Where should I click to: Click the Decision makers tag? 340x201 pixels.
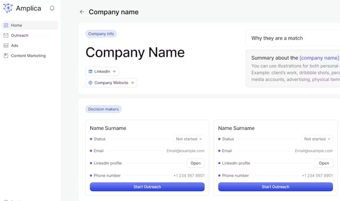click(x=103, y=109)
